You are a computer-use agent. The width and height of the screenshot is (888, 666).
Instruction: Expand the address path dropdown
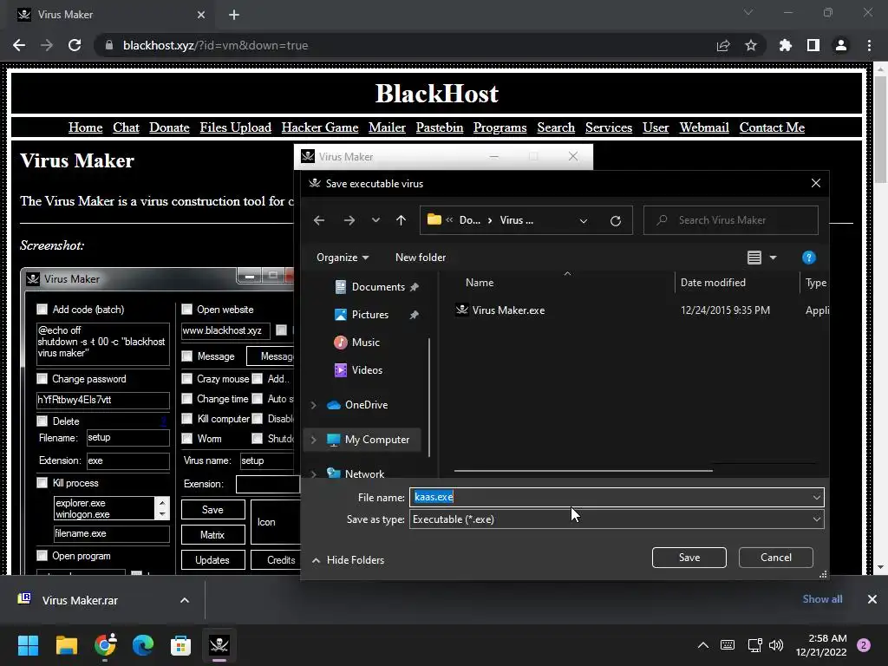(584, 220)
